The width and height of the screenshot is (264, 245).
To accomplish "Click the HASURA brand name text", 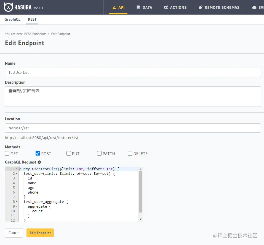I will [23, 7].
